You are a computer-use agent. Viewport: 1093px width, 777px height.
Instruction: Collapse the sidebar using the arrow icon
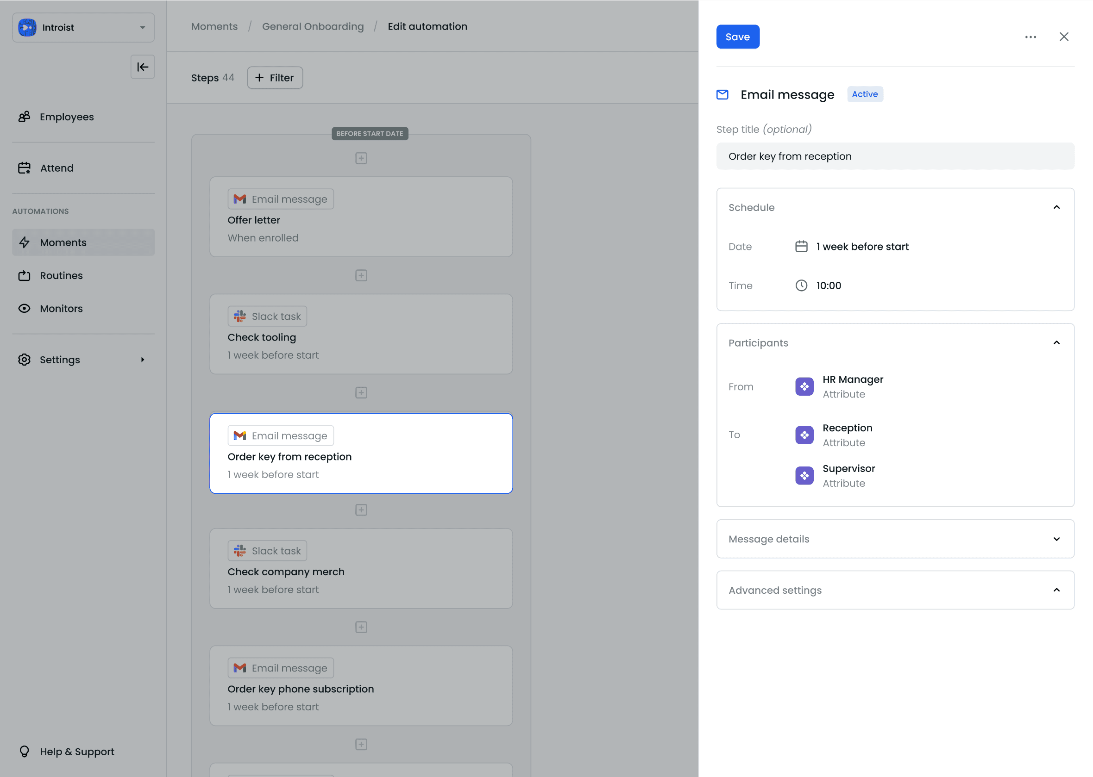pos(143,67)
